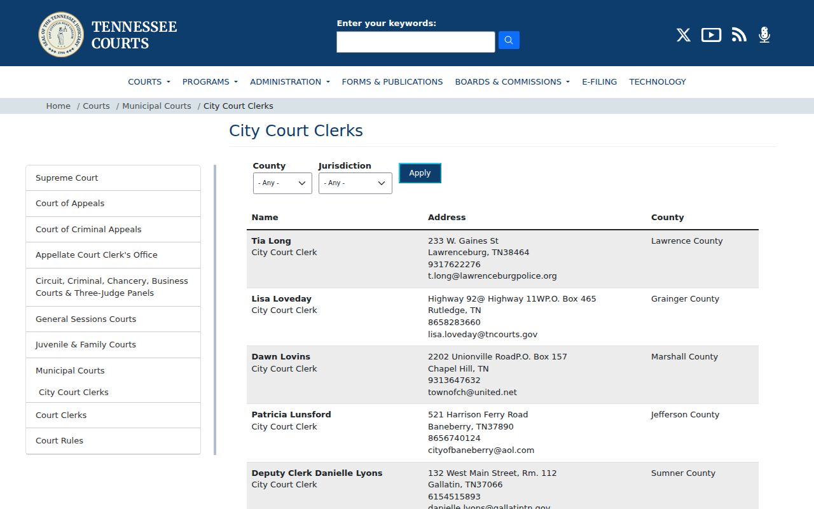Open the TECHNOLOGY menu item

coord(658,81)
